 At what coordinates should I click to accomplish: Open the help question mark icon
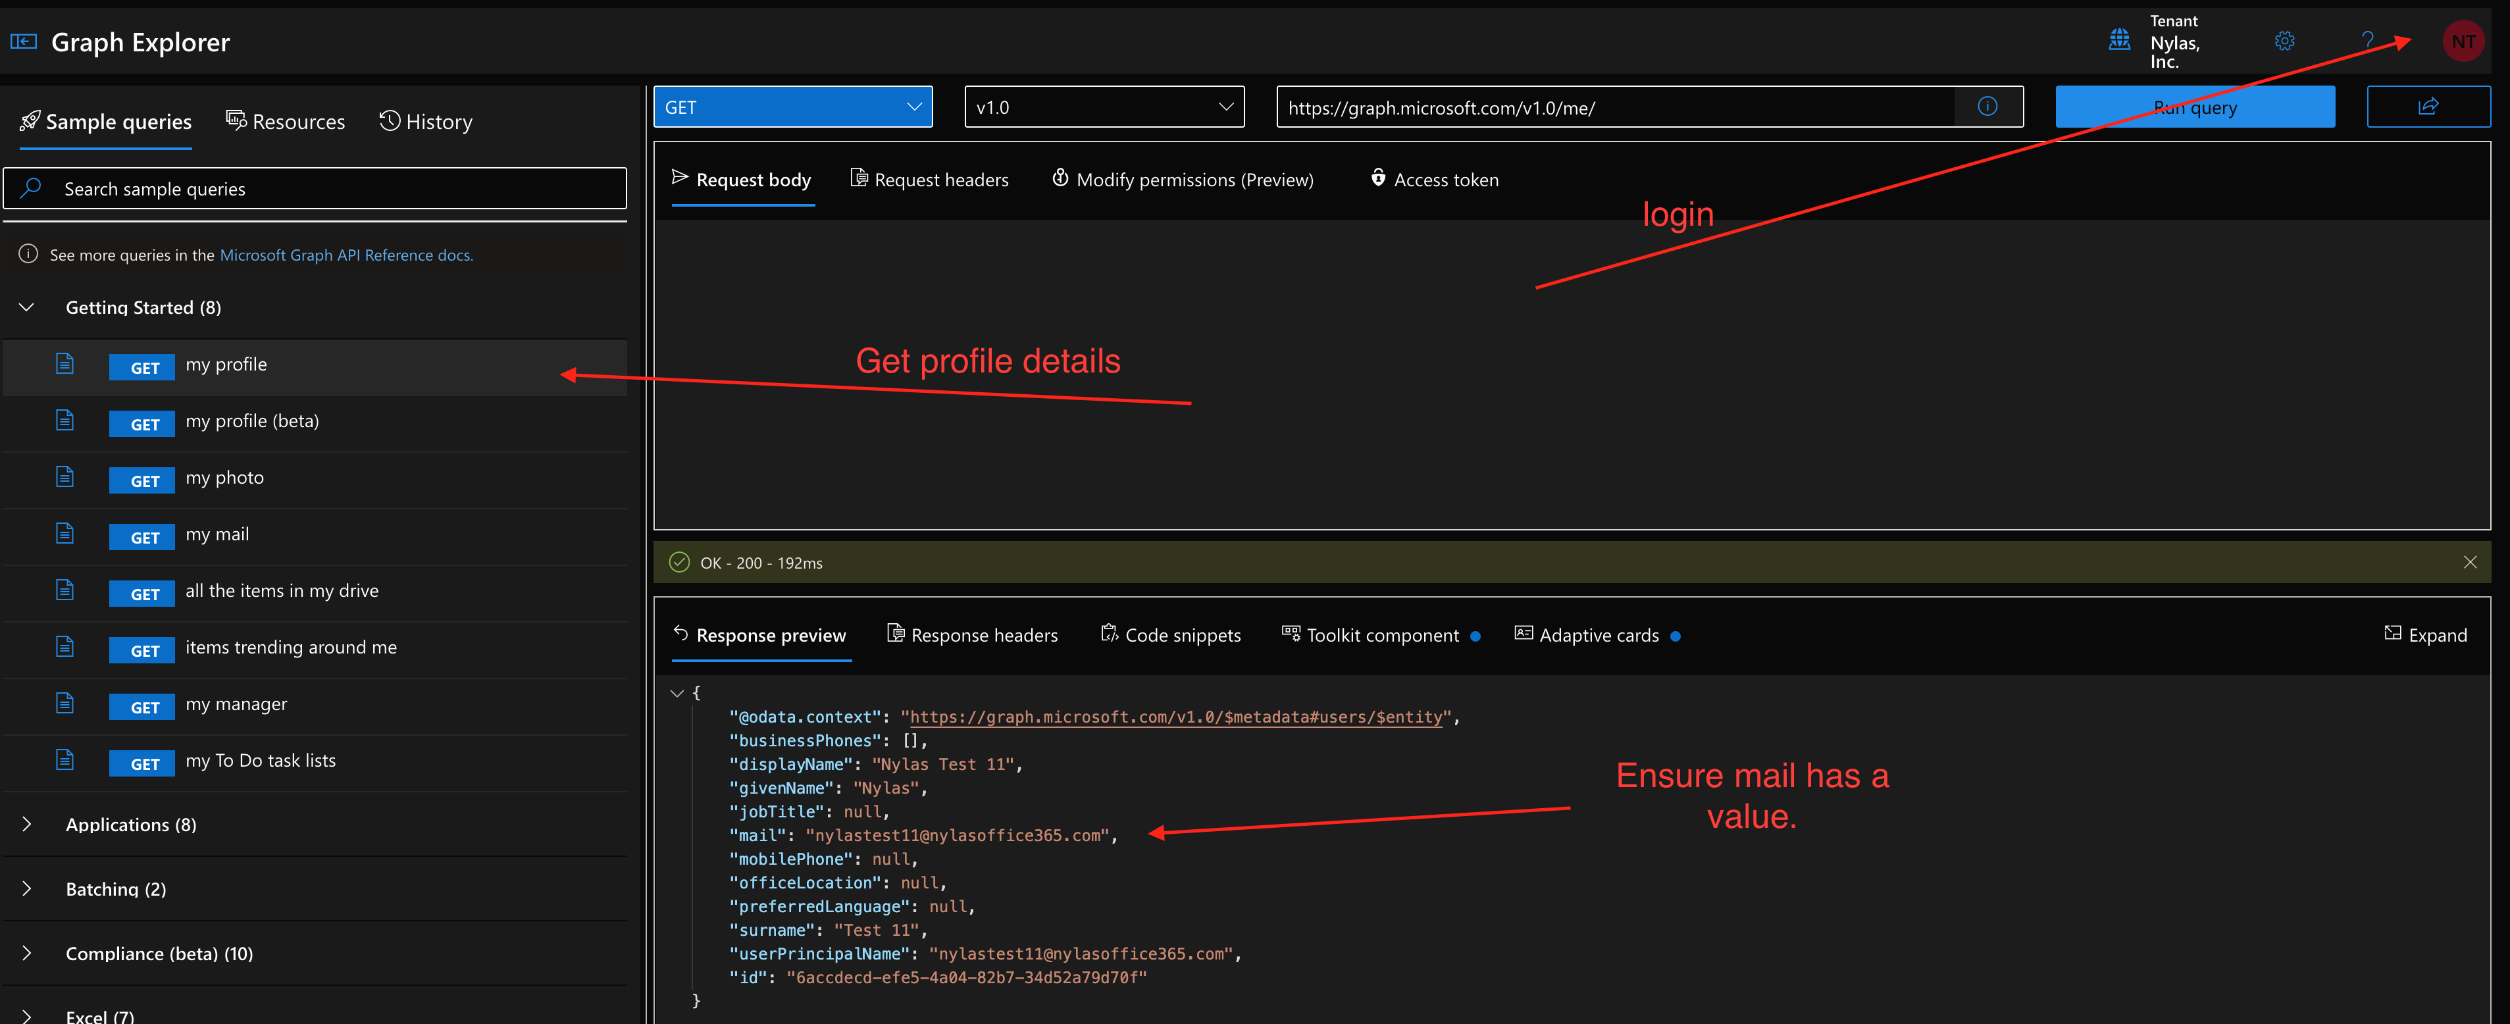pos(2367,41)
